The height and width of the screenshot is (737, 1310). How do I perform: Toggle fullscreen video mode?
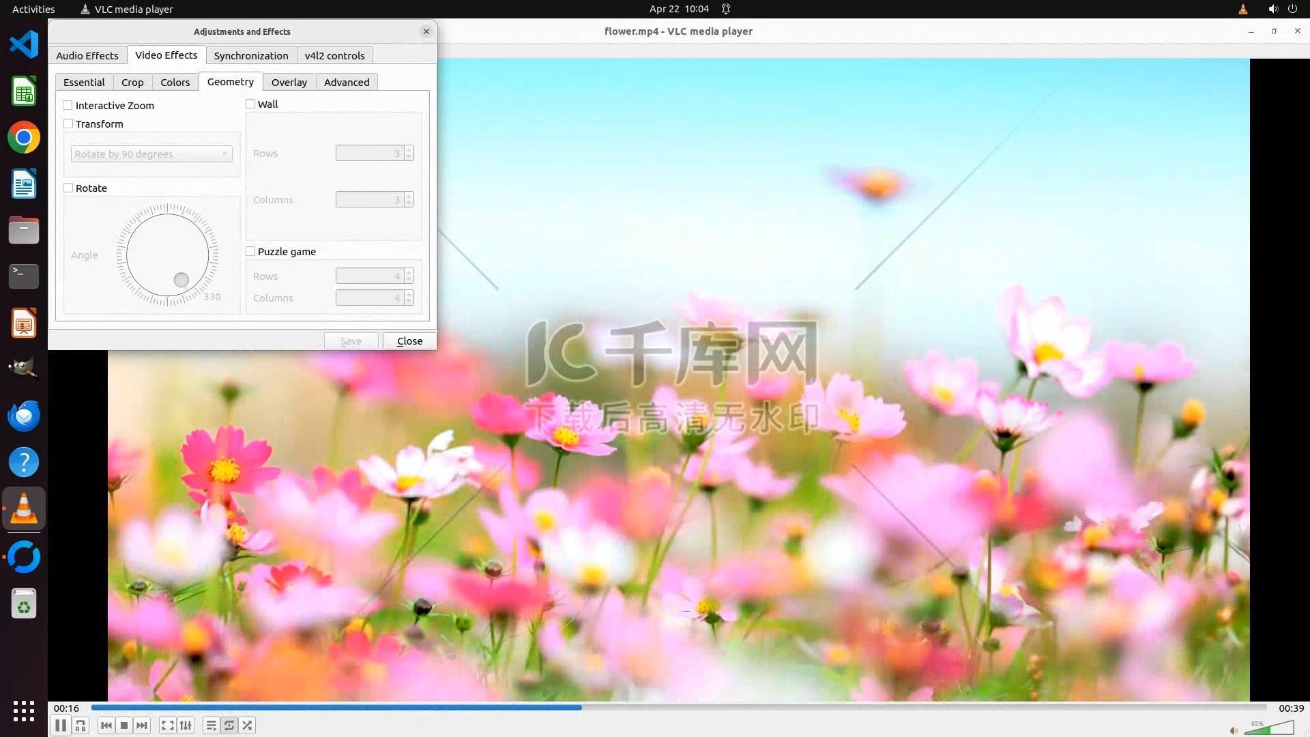[167, 725]
